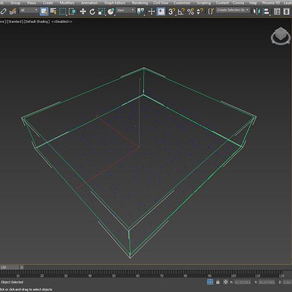Click the time slider showing 120
Image resolution: width=292 pixels, height=292 pixels.
tap(9, 267)
